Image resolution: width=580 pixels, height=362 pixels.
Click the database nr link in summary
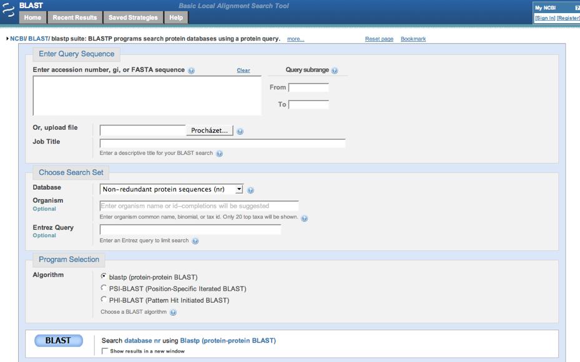(x=142, y=341)
